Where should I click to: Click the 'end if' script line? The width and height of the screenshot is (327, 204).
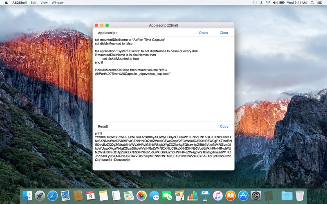pos(99,62)
